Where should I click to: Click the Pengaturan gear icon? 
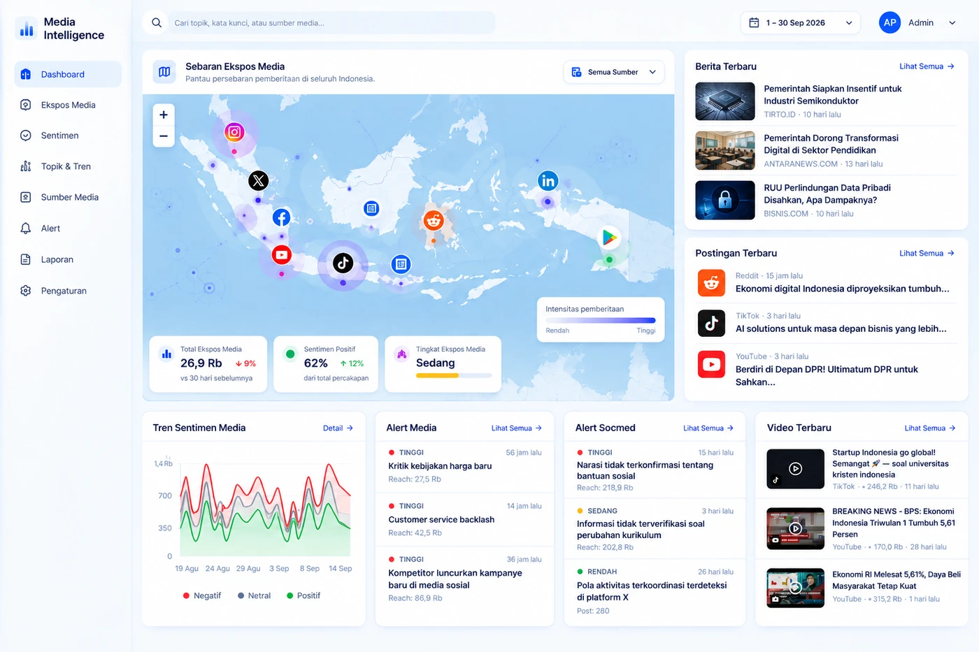[x=26, y=291]
